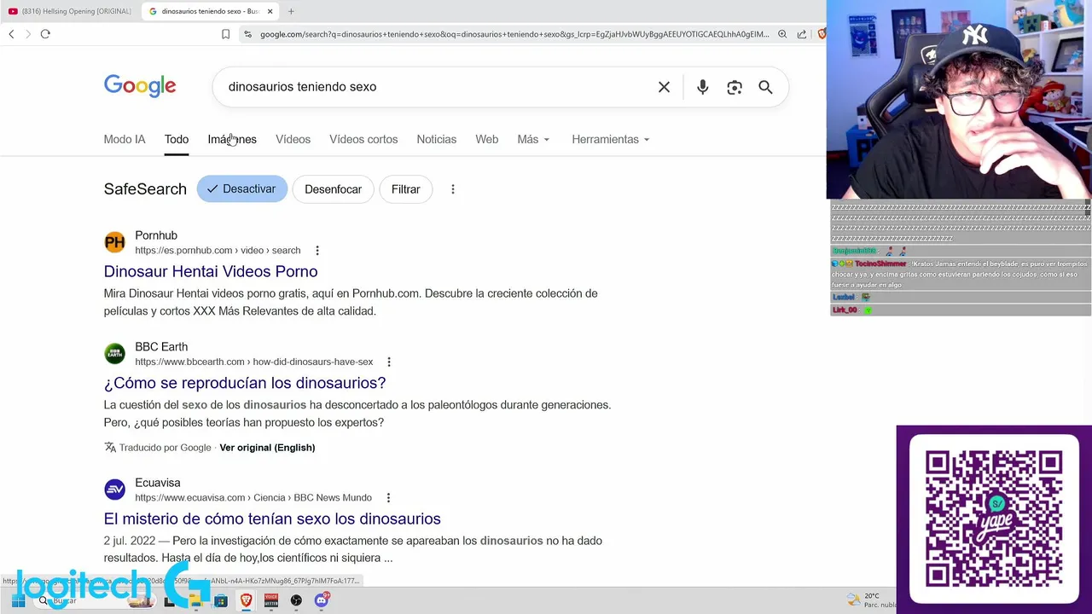Open Voicemeeter from the taskbar
Viewport: 1092px width, 614px height.
coord(271,601)
